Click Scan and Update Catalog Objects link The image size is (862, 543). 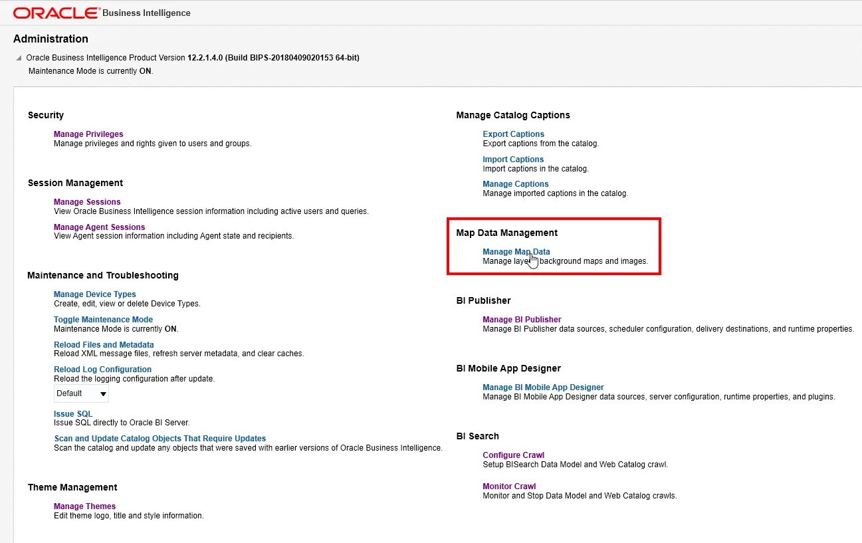pos(160,439)
